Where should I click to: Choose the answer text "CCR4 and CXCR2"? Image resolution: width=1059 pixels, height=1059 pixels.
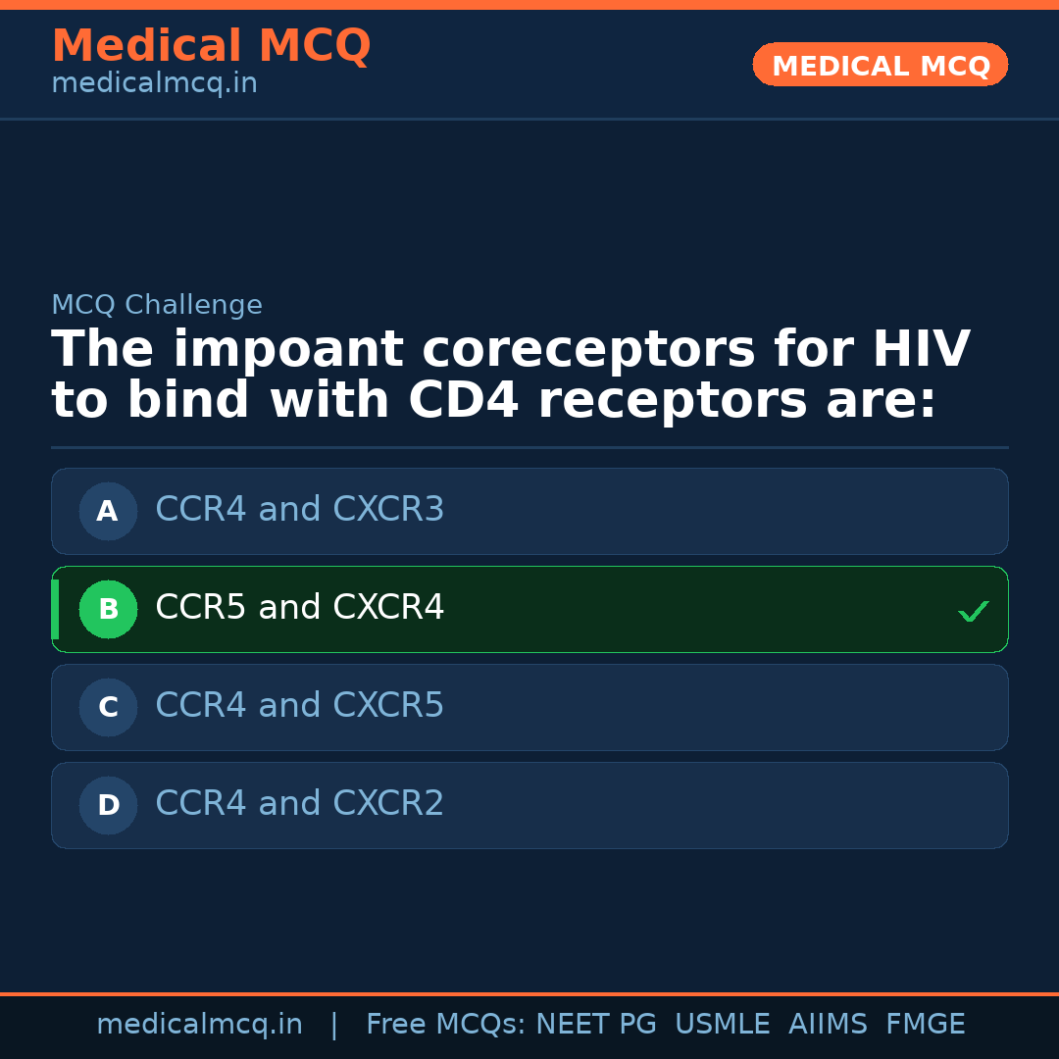299,804
